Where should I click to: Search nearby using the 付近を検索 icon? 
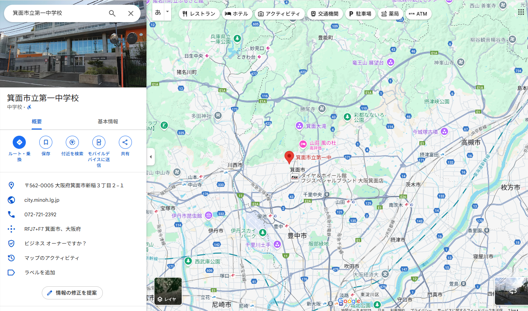(72, 142)
